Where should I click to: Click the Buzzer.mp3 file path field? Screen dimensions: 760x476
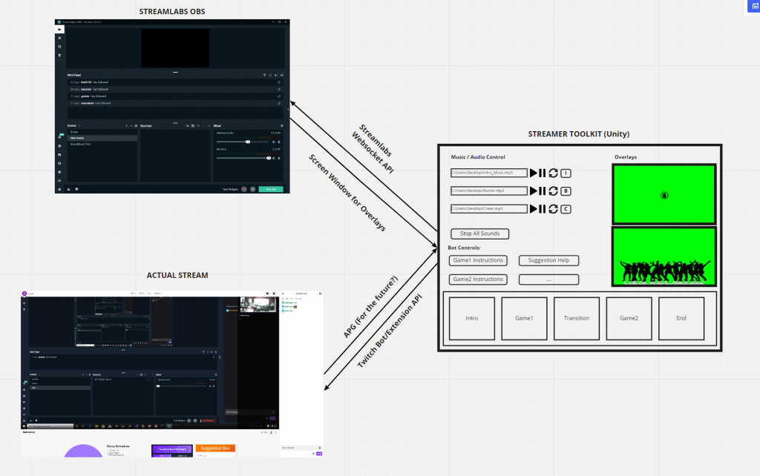click(488, 191)
